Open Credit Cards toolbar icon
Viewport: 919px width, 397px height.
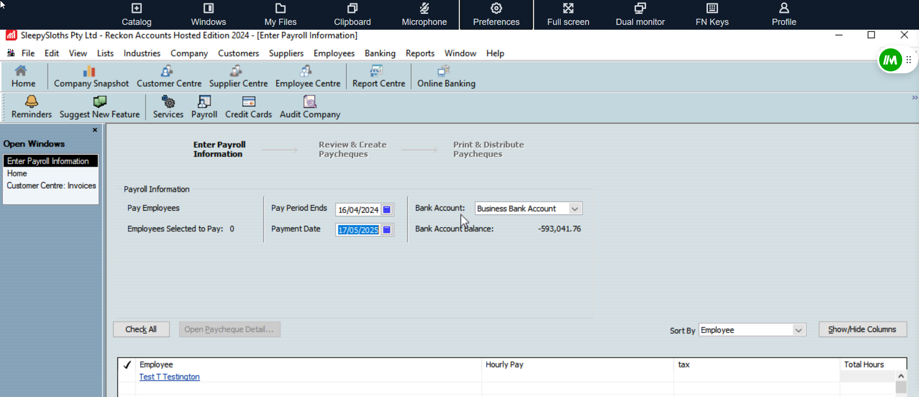click(x=248, y=107)
